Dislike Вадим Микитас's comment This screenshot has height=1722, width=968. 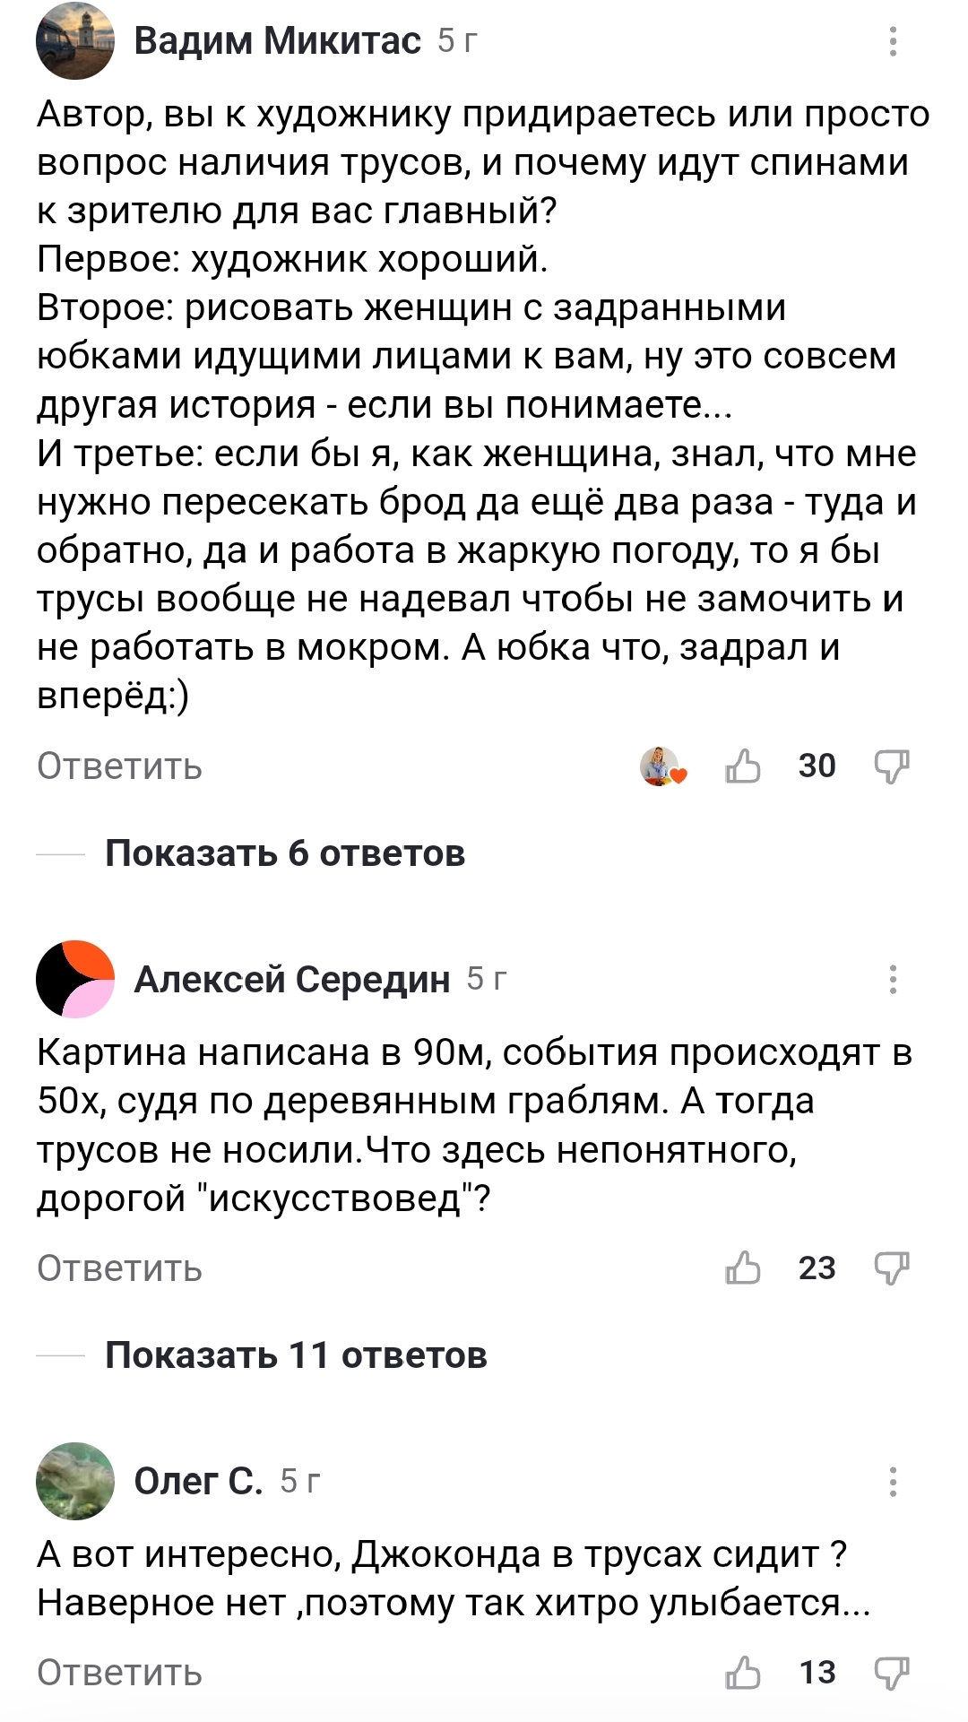(x=891, y=766)
